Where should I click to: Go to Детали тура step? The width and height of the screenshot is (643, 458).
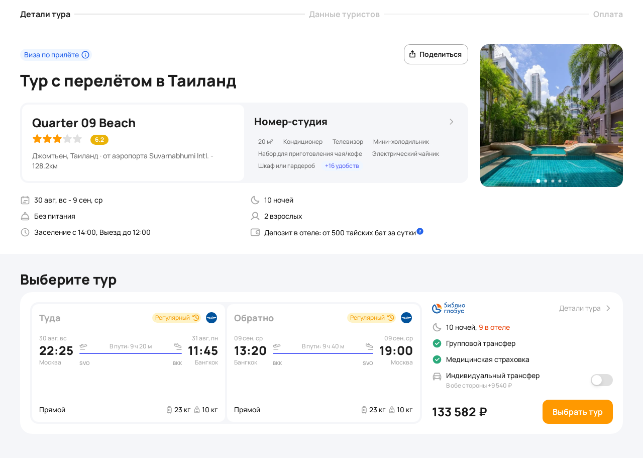pos(45,14)
